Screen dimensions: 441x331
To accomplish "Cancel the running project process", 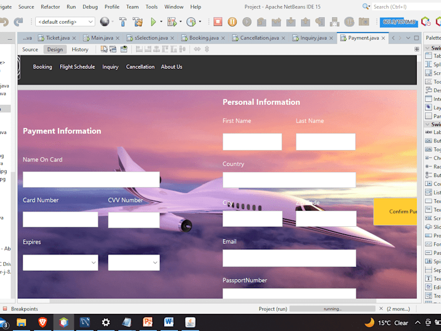I will 381,308.
